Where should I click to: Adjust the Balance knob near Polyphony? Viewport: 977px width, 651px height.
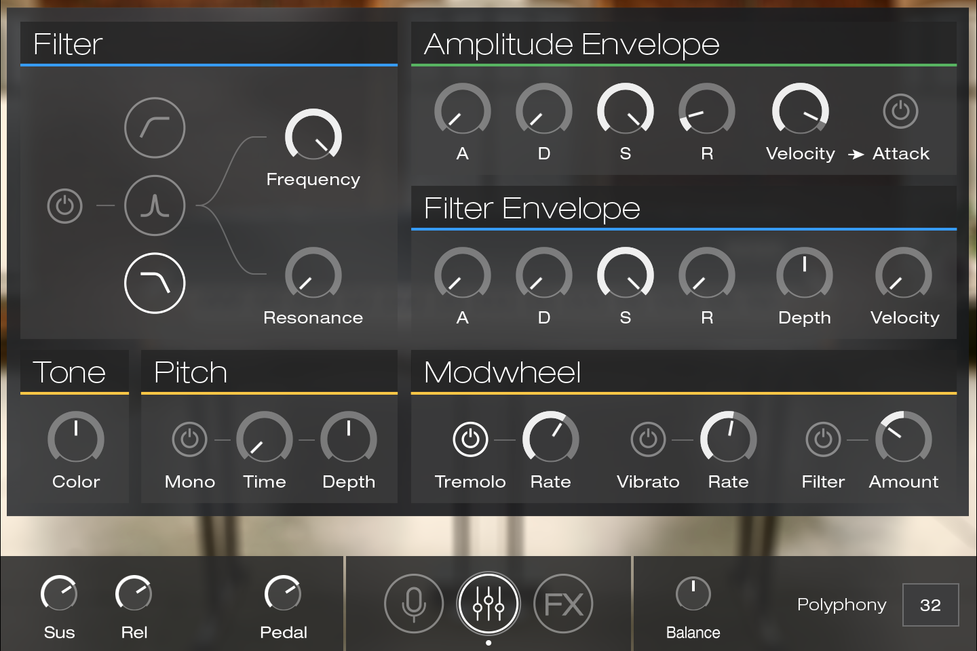click(693, 595)
